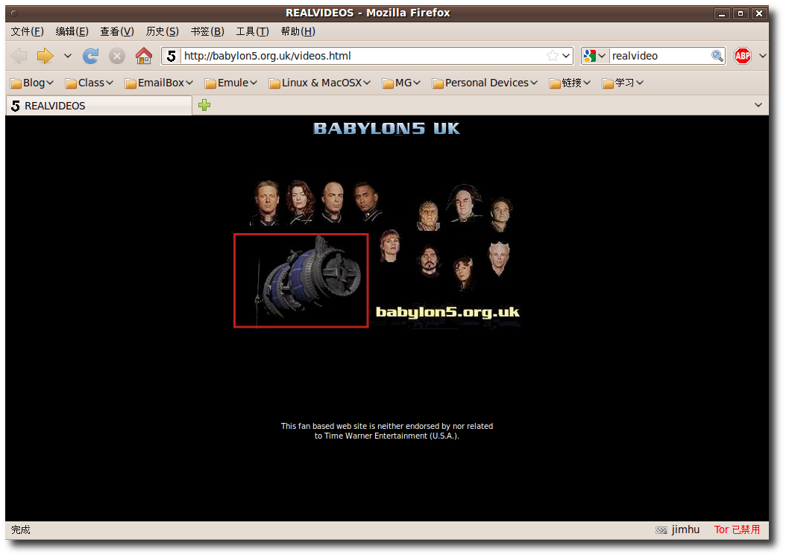Expand the Emule bookmarks folder
Screen dimensions: 786x557
[x=231, y=83]
